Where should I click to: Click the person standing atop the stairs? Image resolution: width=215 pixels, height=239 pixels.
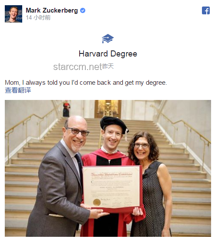66,109
